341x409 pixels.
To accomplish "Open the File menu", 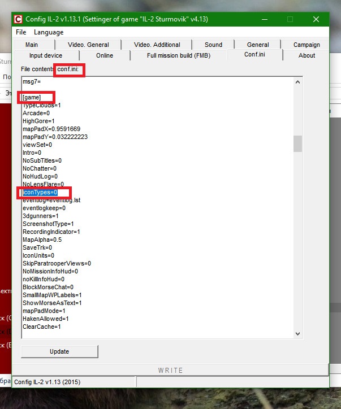I will (x=21, y=32).
